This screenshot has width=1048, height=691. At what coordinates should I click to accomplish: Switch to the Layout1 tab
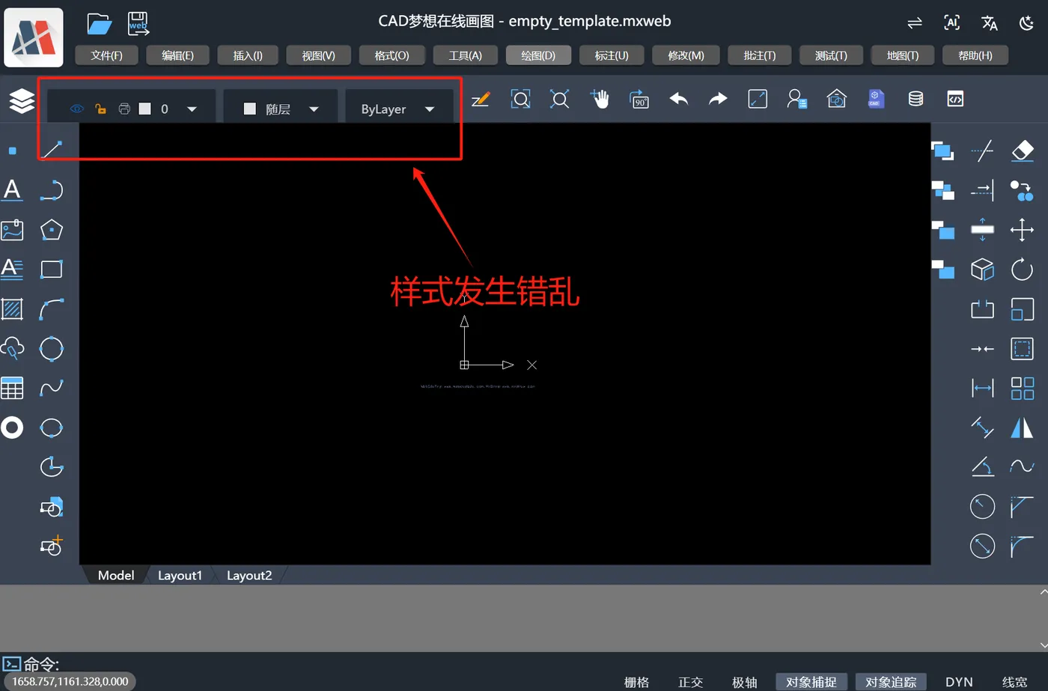(x=180, y=575)
